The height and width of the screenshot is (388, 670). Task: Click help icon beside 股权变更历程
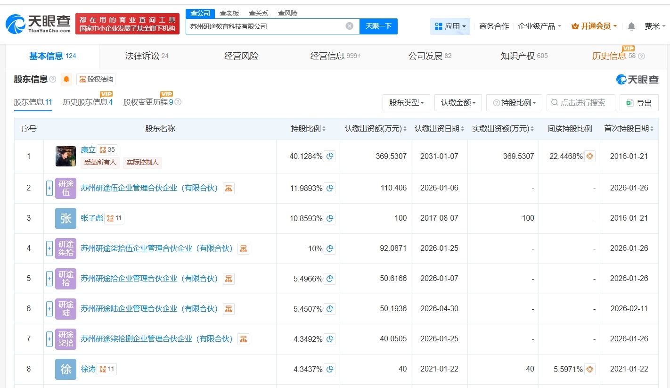coord(178,102)
